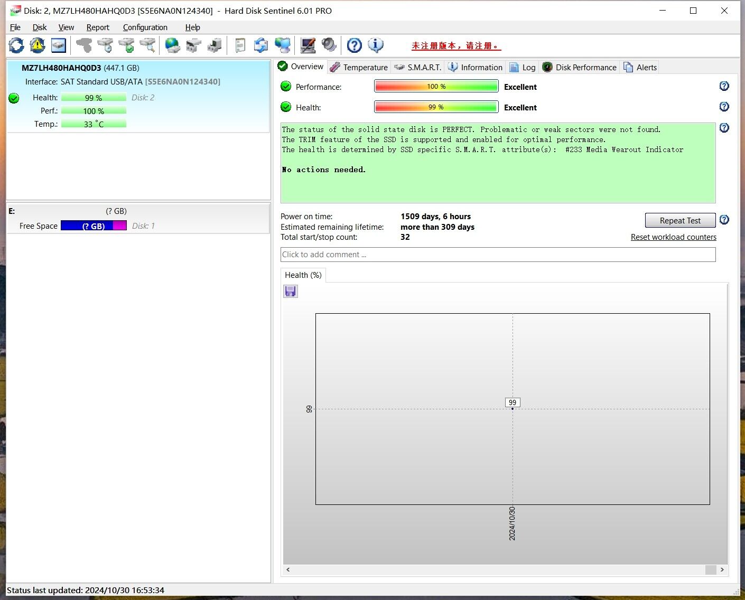
Task: Open the Alerts tab
Action: pos(640,67)
